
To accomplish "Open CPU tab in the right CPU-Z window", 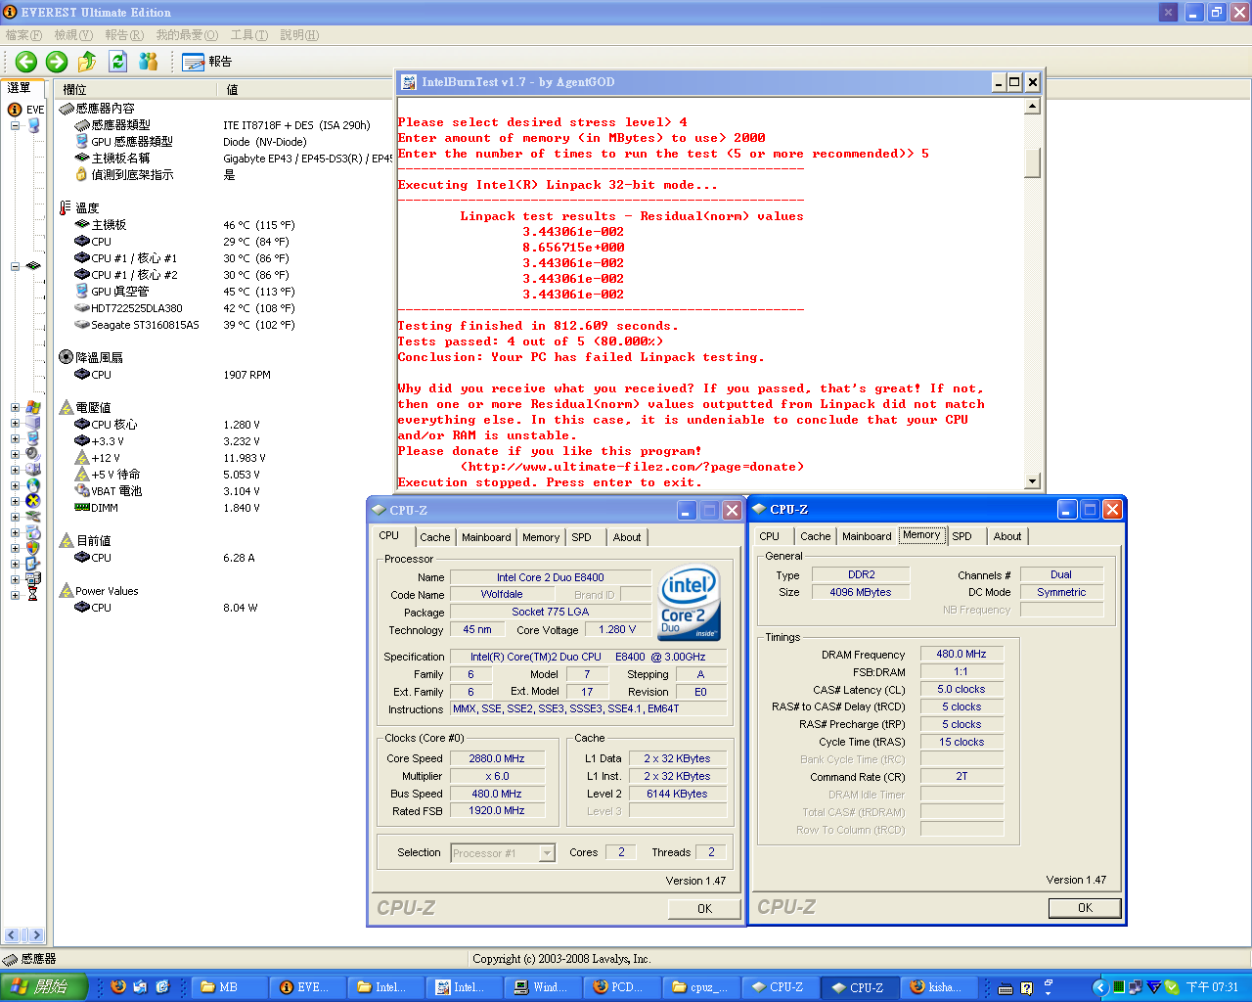I will click(770, 536).
